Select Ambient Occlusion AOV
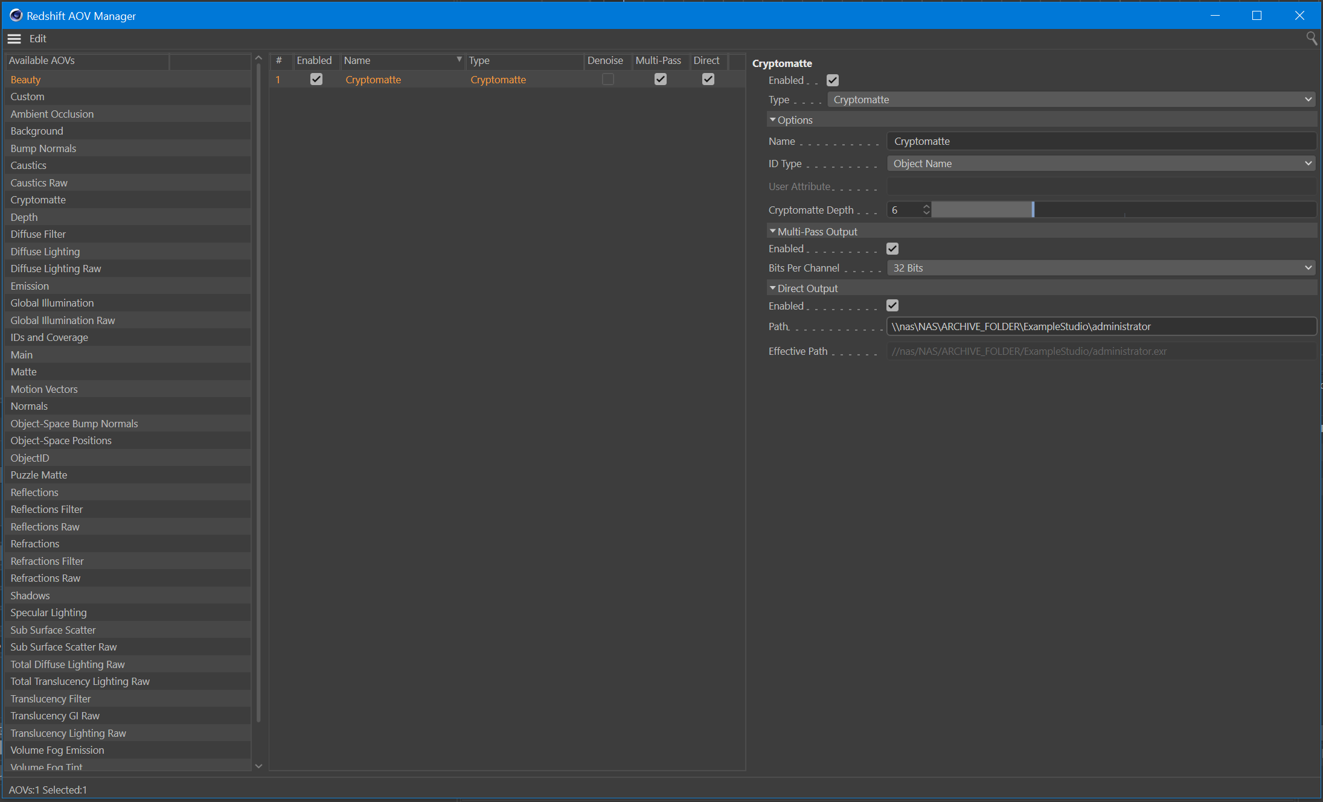 [128, 114]
